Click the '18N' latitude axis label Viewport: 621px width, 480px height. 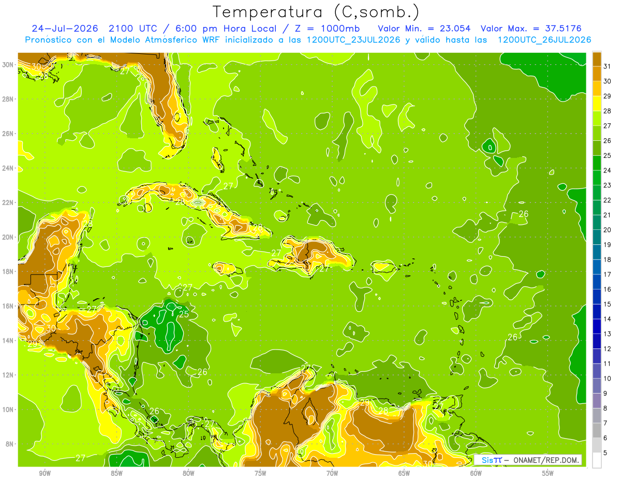[8, 271]
